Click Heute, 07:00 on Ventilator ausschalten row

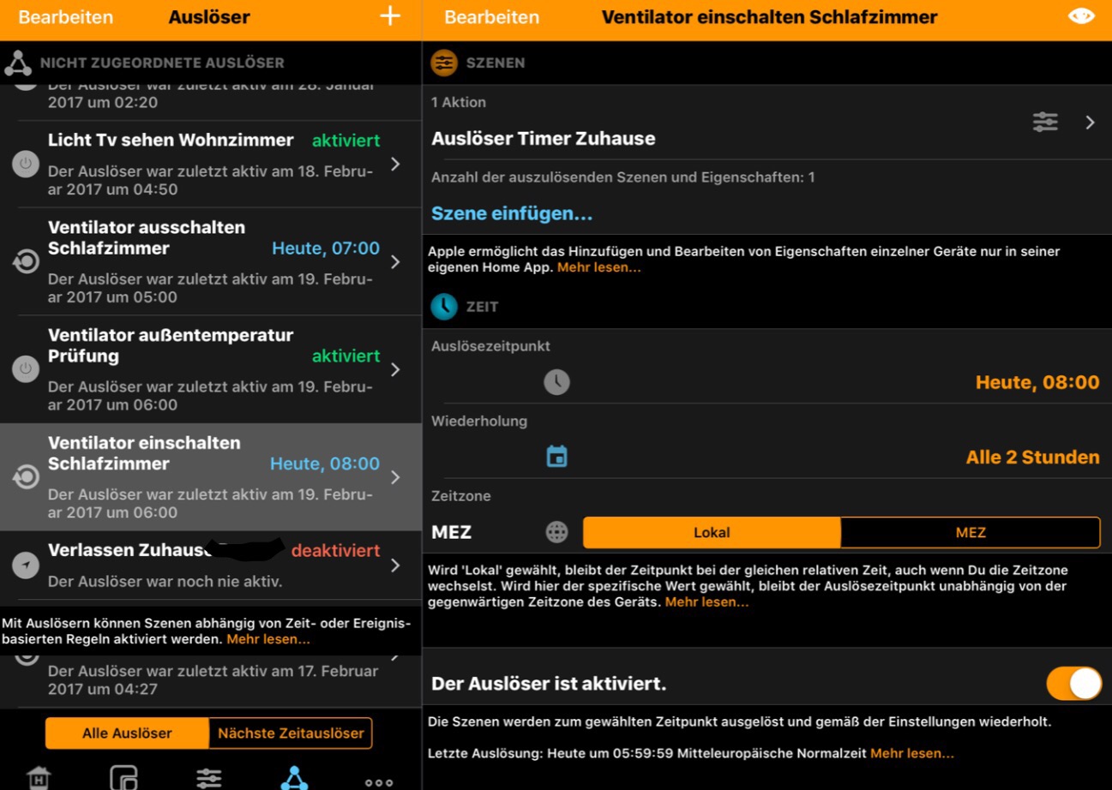tap(326, 248)
